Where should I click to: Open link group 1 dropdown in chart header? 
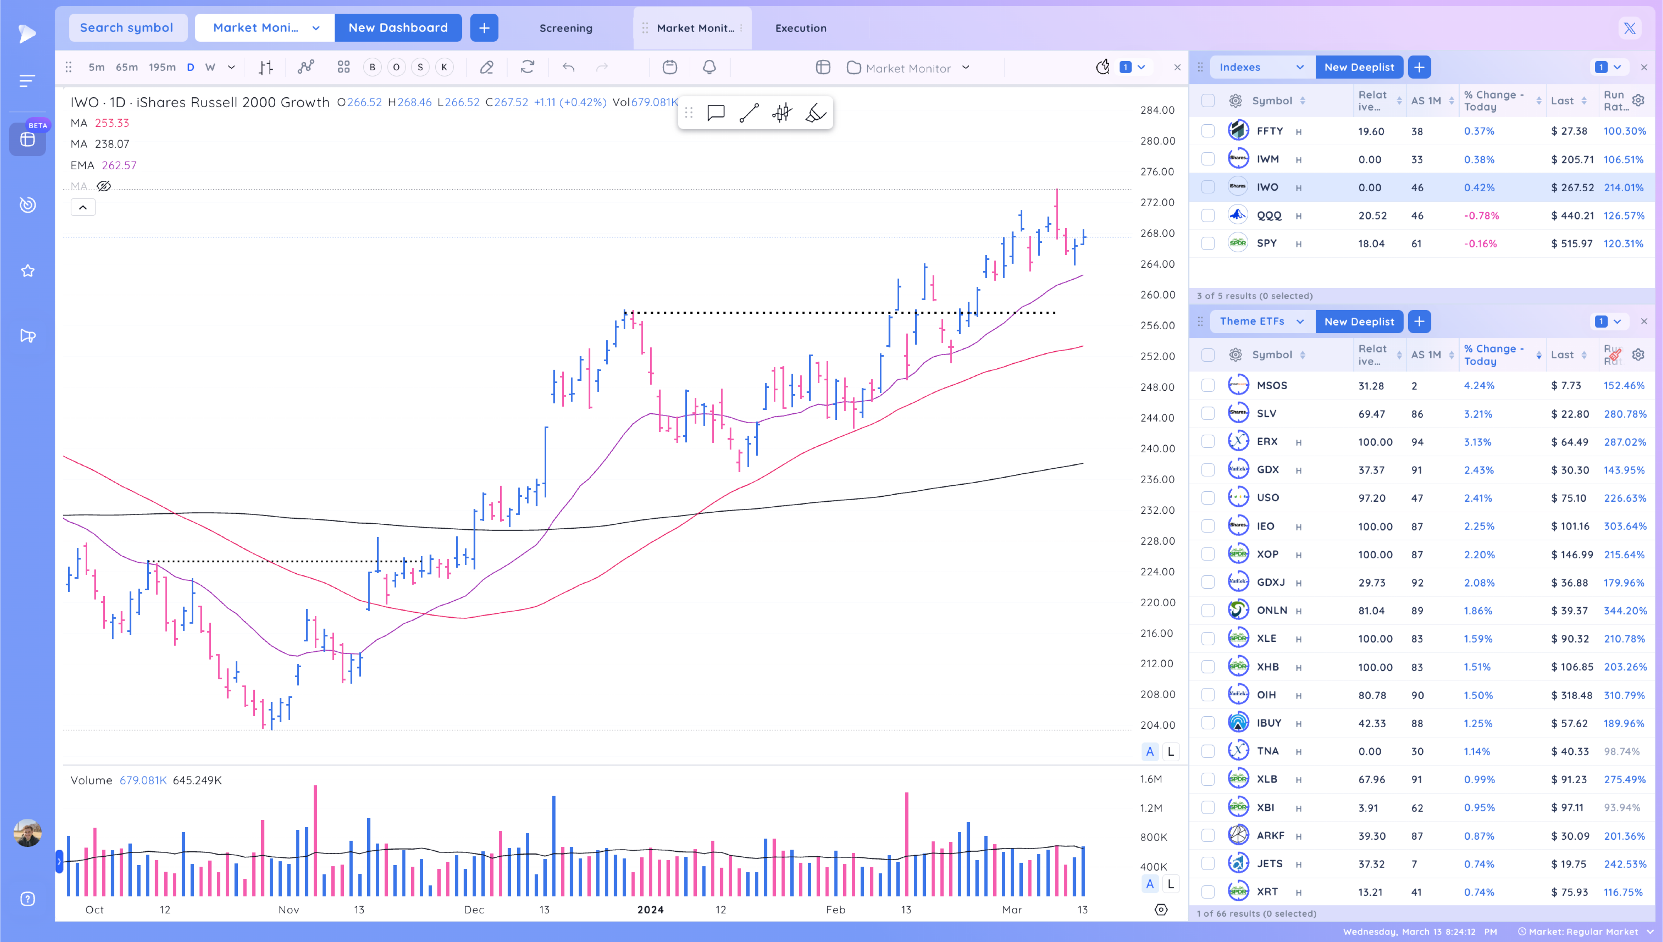point(1133,67)
